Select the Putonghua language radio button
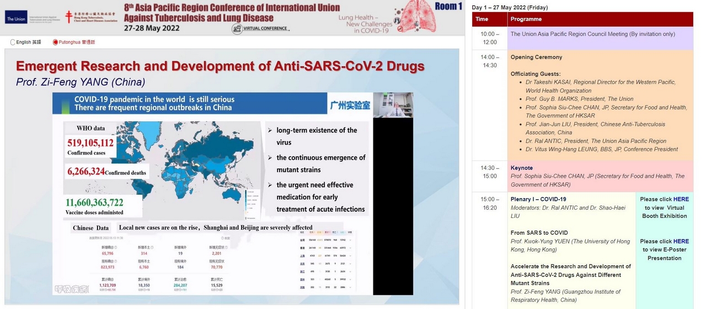706x309 pixels. pos(55,42)
